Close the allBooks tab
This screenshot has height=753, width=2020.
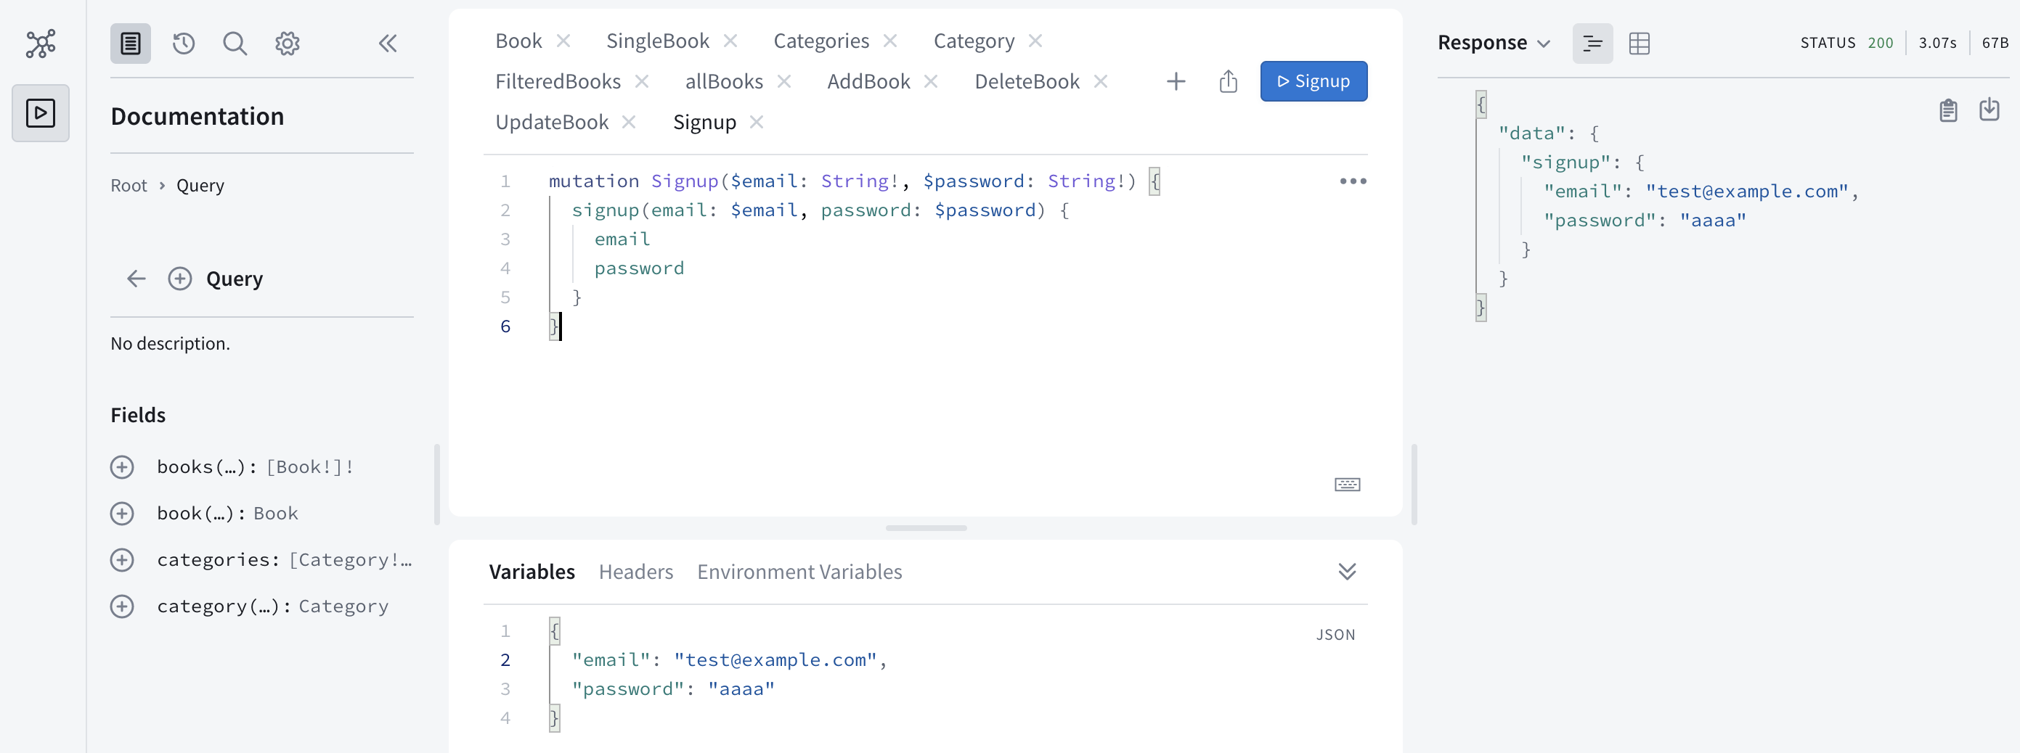[783, 81]
